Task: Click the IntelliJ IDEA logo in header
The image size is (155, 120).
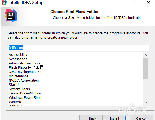Action: point(11,16)
